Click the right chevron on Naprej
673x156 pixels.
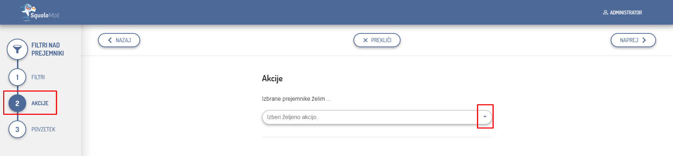[x=644, y=40]
